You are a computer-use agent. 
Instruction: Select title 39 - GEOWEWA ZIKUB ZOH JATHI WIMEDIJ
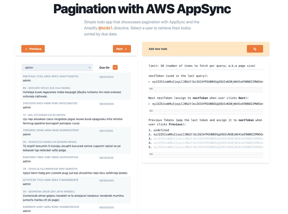coord(49,192)
